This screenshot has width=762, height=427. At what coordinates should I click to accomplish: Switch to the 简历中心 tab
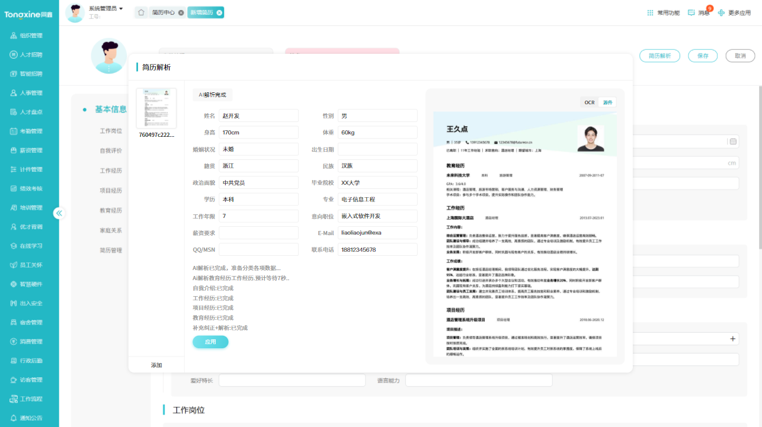pyautogui.click(x=165, y=12)
